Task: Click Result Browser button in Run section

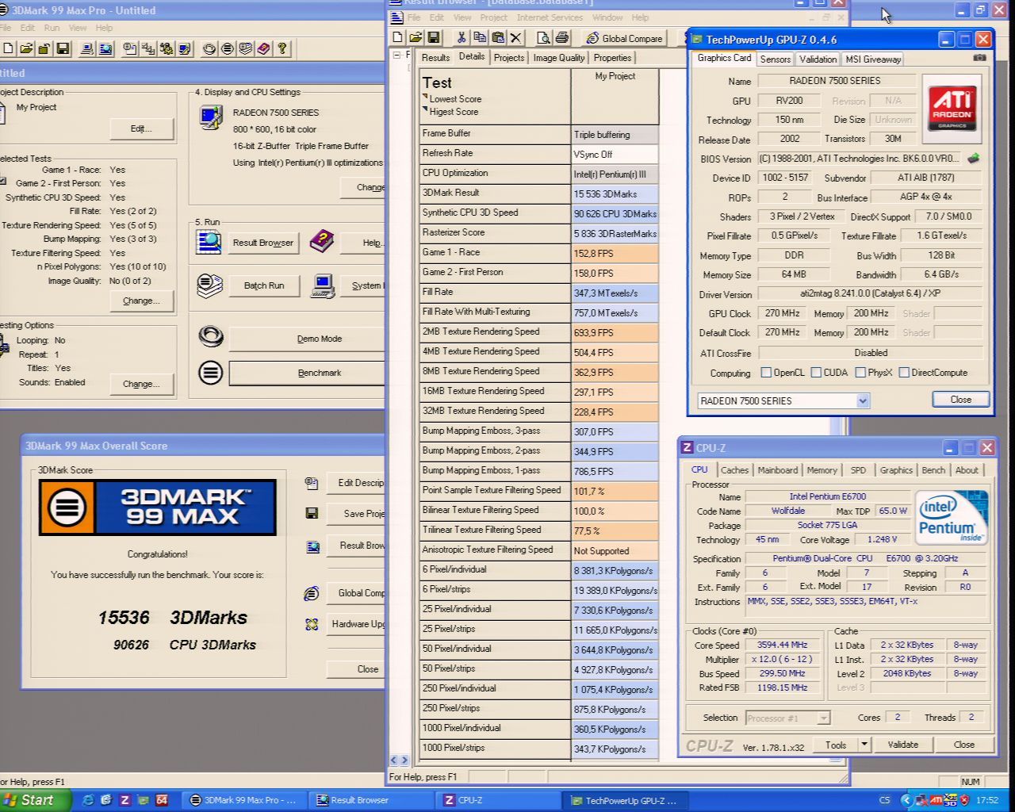Action: pyautogui.click(x=263, y=243)
